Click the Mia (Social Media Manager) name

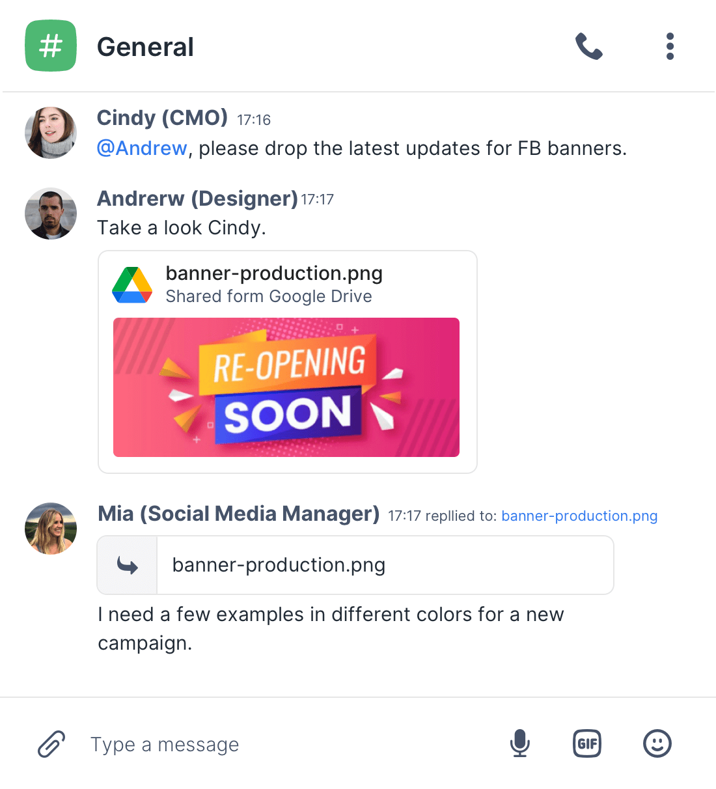tap(238, 514)
